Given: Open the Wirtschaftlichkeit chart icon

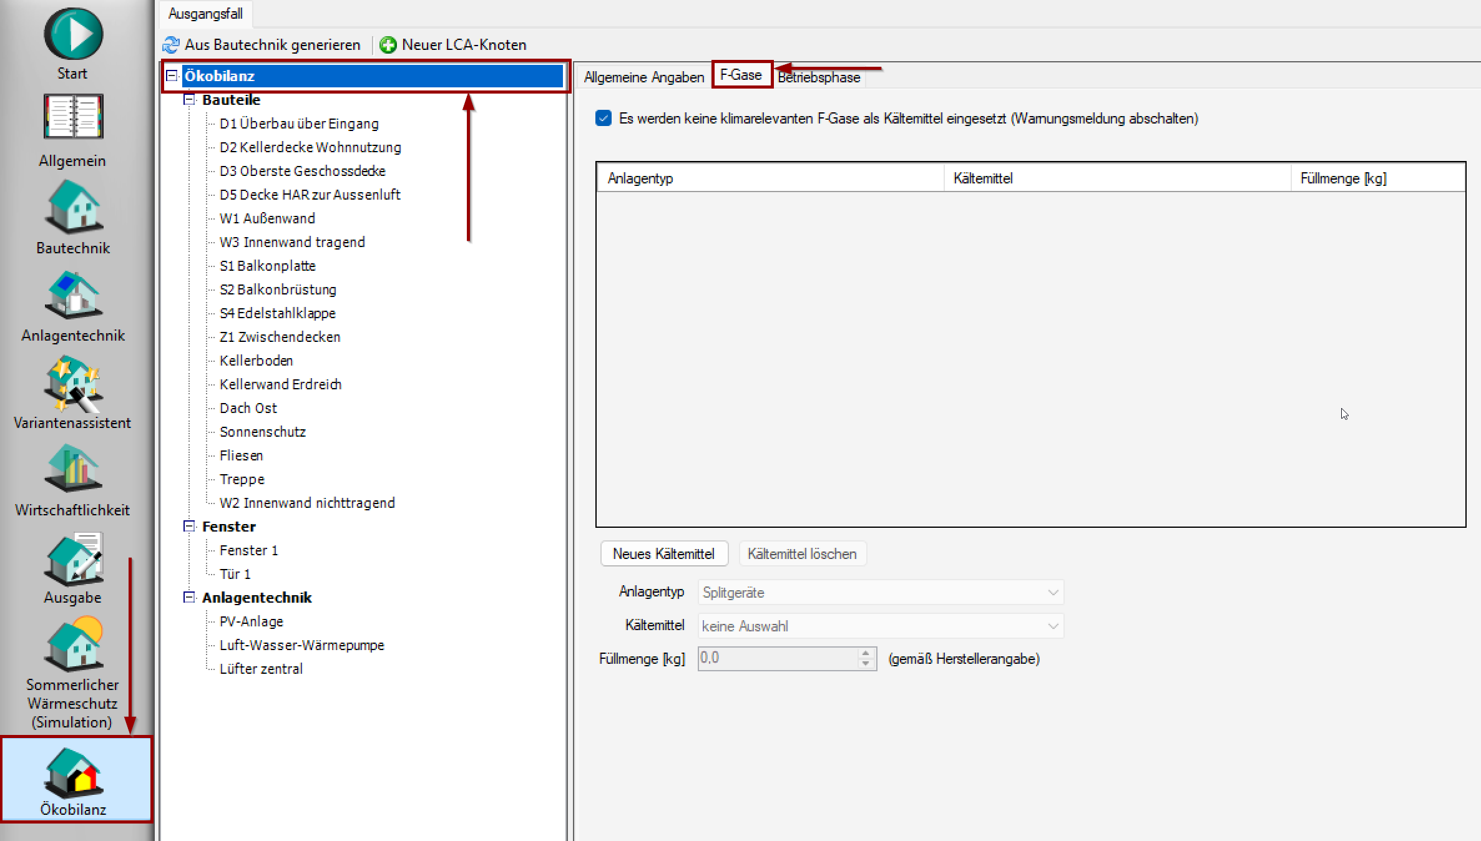Looking at the screenshot, I should tap(73, 469).
